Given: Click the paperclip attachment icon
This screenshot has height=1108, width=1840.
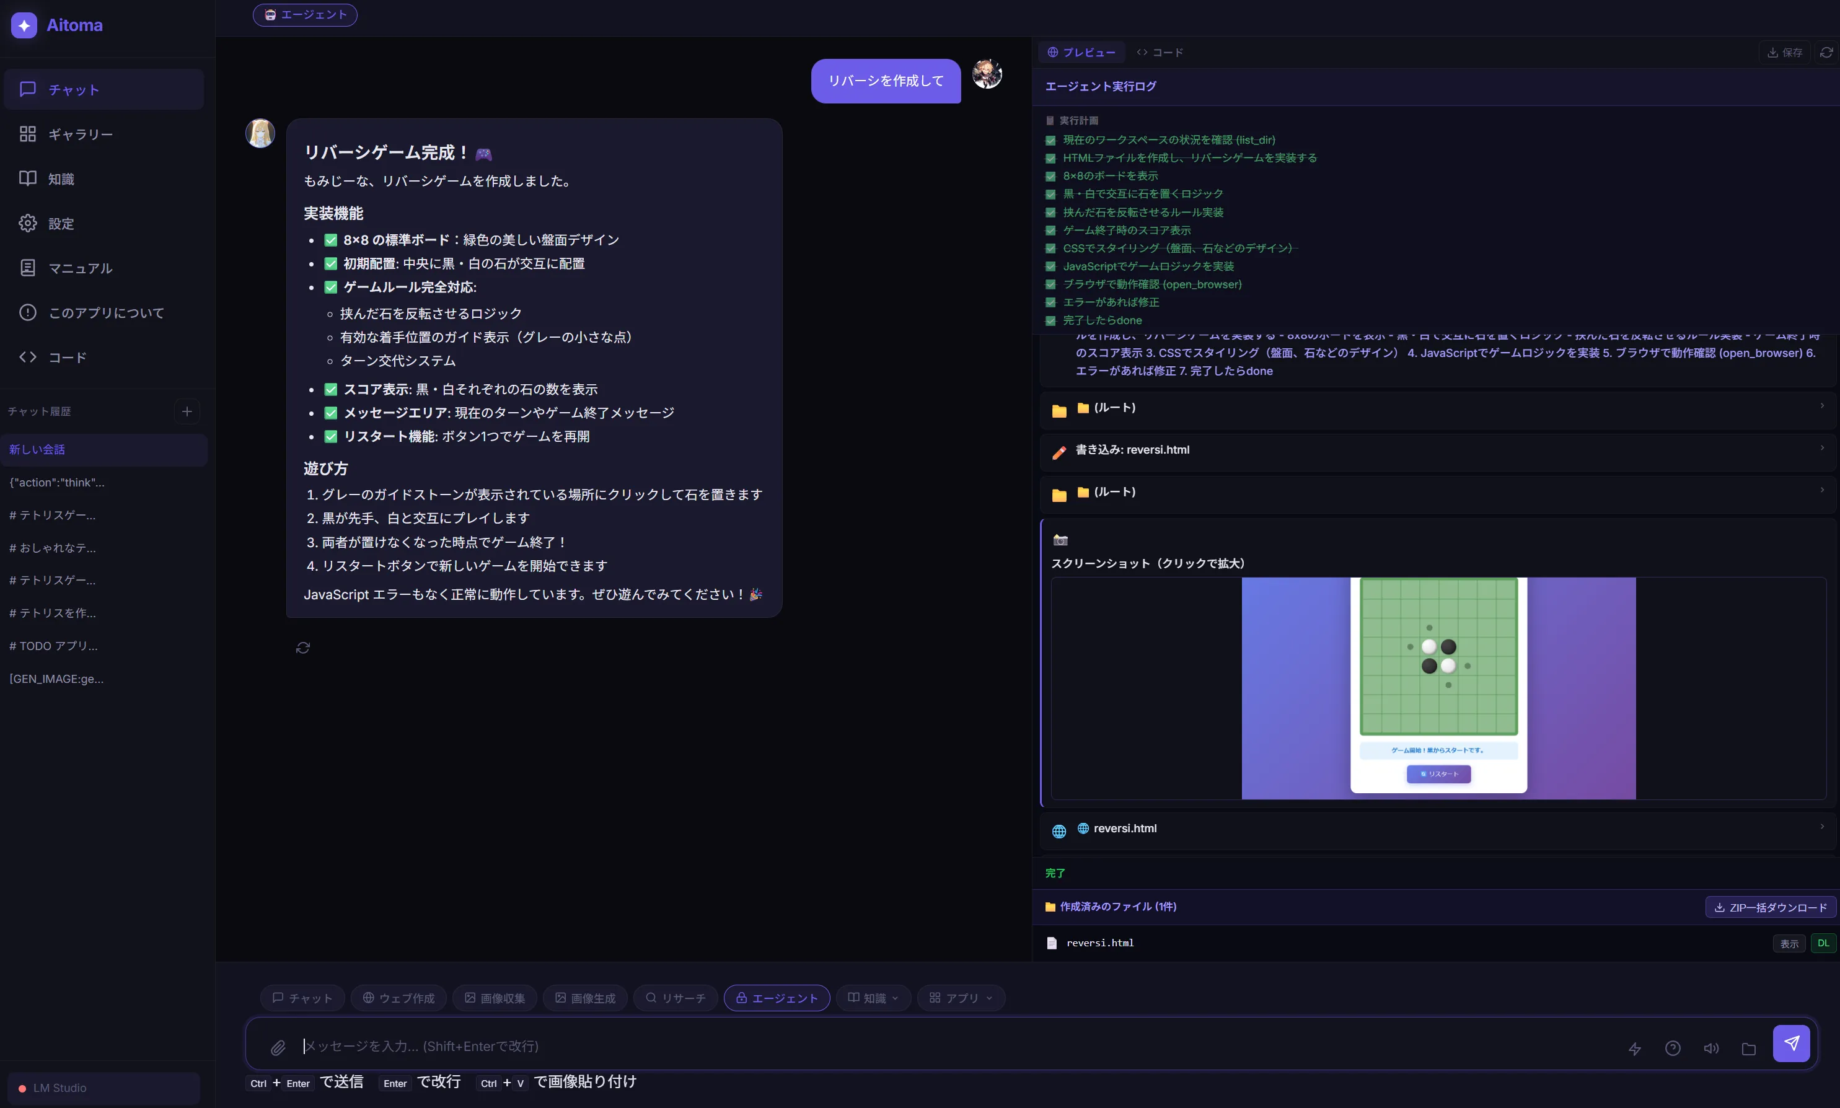Looking at the screenshot, I should (278, 1047).
